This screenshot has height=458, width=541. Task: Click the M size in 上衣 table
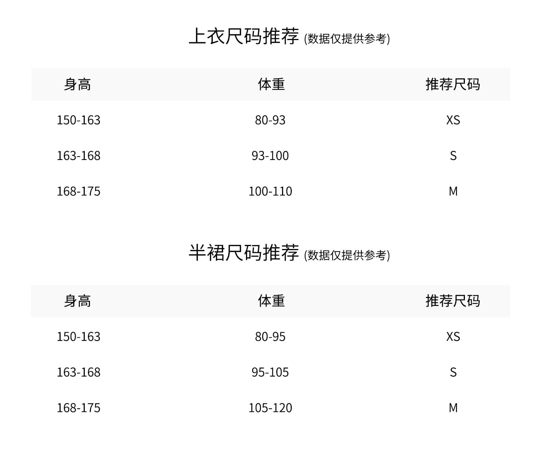(x=453, y=191)
